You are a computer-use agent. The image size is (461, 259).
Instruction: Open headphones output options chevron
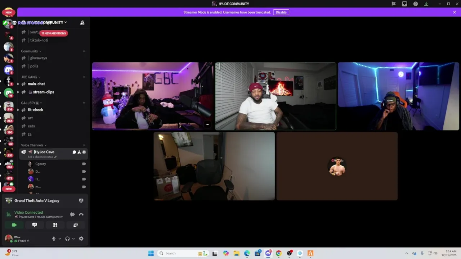73,238
